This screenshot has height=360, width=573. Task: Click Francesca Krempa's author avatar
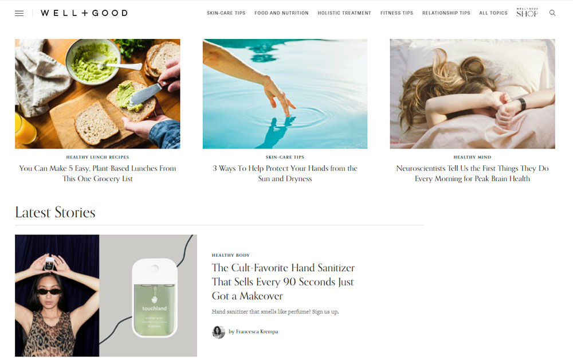tap(218, 332)
